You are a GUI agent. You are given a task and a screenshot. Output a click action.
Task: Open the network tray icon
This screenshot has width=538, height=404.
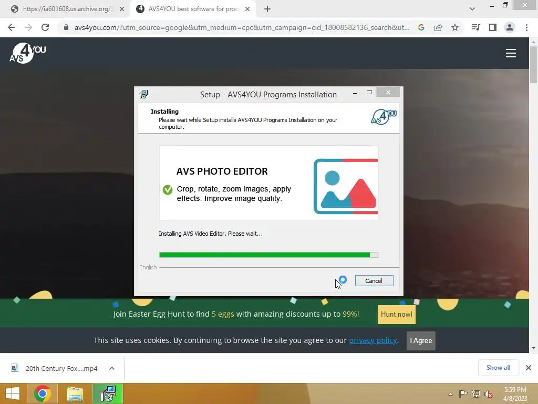476,393
